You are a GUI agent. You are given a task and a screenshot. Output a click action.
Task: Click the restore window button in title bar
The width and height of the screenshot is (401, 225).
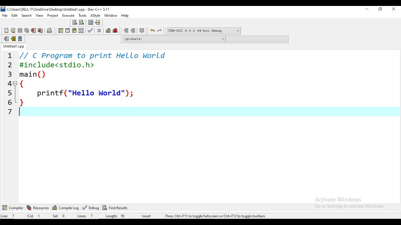point(380,9)
